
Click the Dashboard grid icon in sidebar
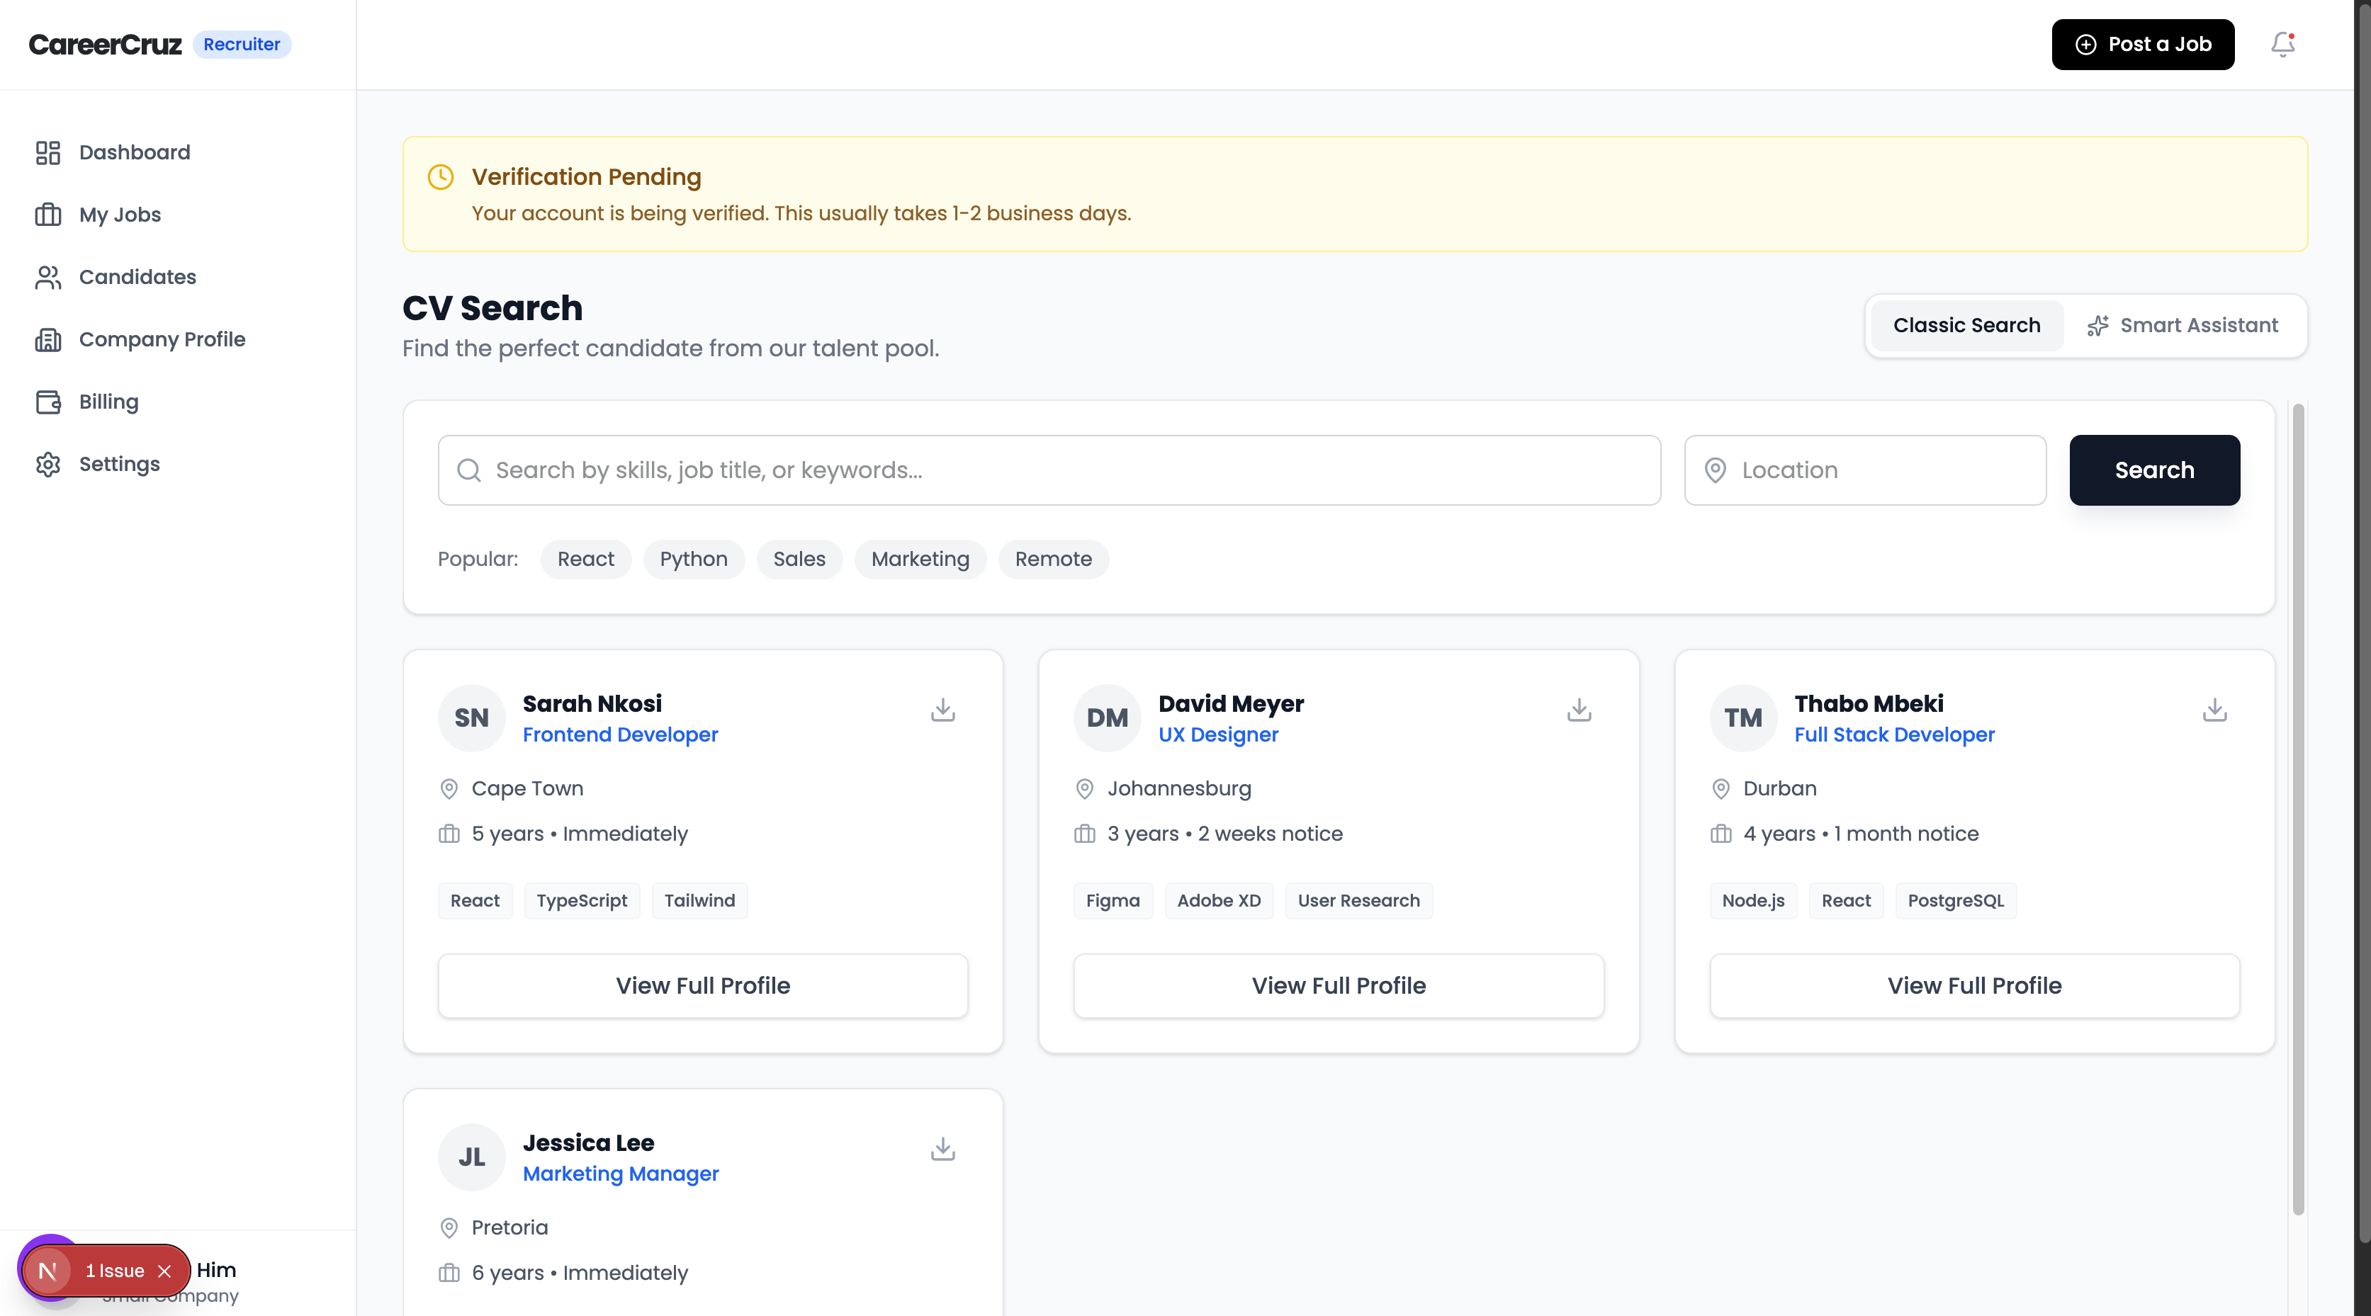pyautogui.click(x=48, y=153)
